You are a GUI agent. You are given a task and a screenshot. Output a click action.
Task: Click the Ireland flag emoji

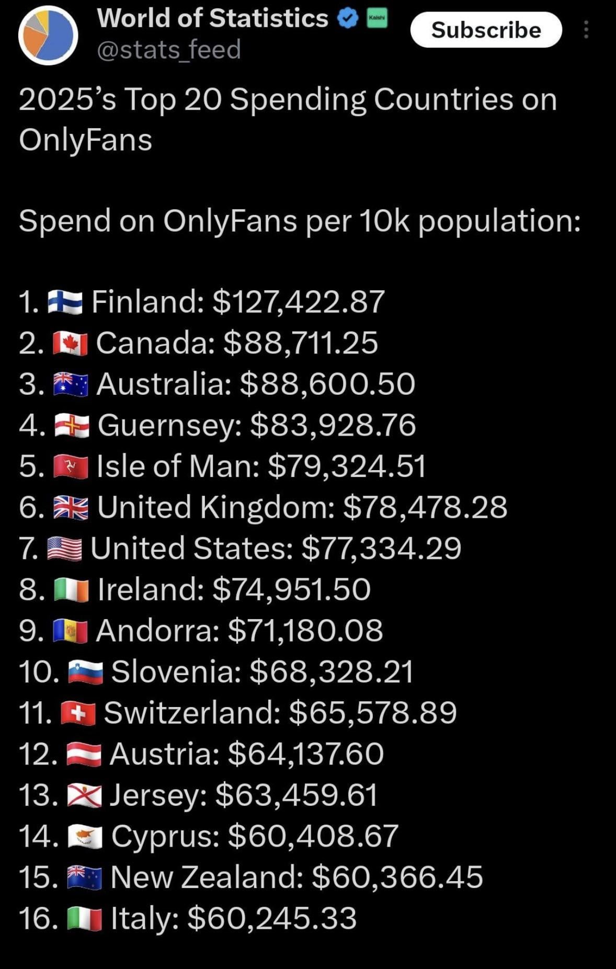point(71,590)
